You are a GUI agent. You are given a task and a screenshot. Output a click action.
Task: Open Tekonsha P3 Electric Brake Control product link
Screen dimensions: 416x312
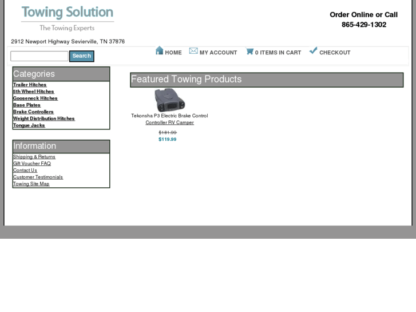[169, 119]
